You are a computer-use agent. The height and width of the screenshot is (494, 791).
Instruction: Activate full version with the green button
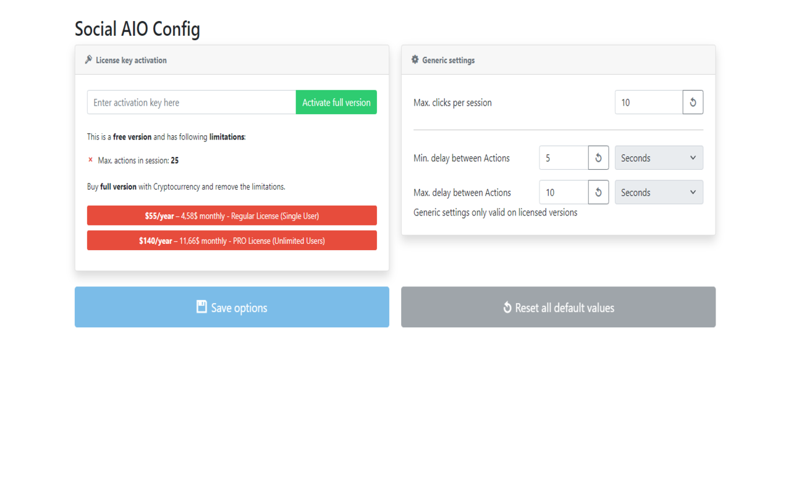coord(336,103)
